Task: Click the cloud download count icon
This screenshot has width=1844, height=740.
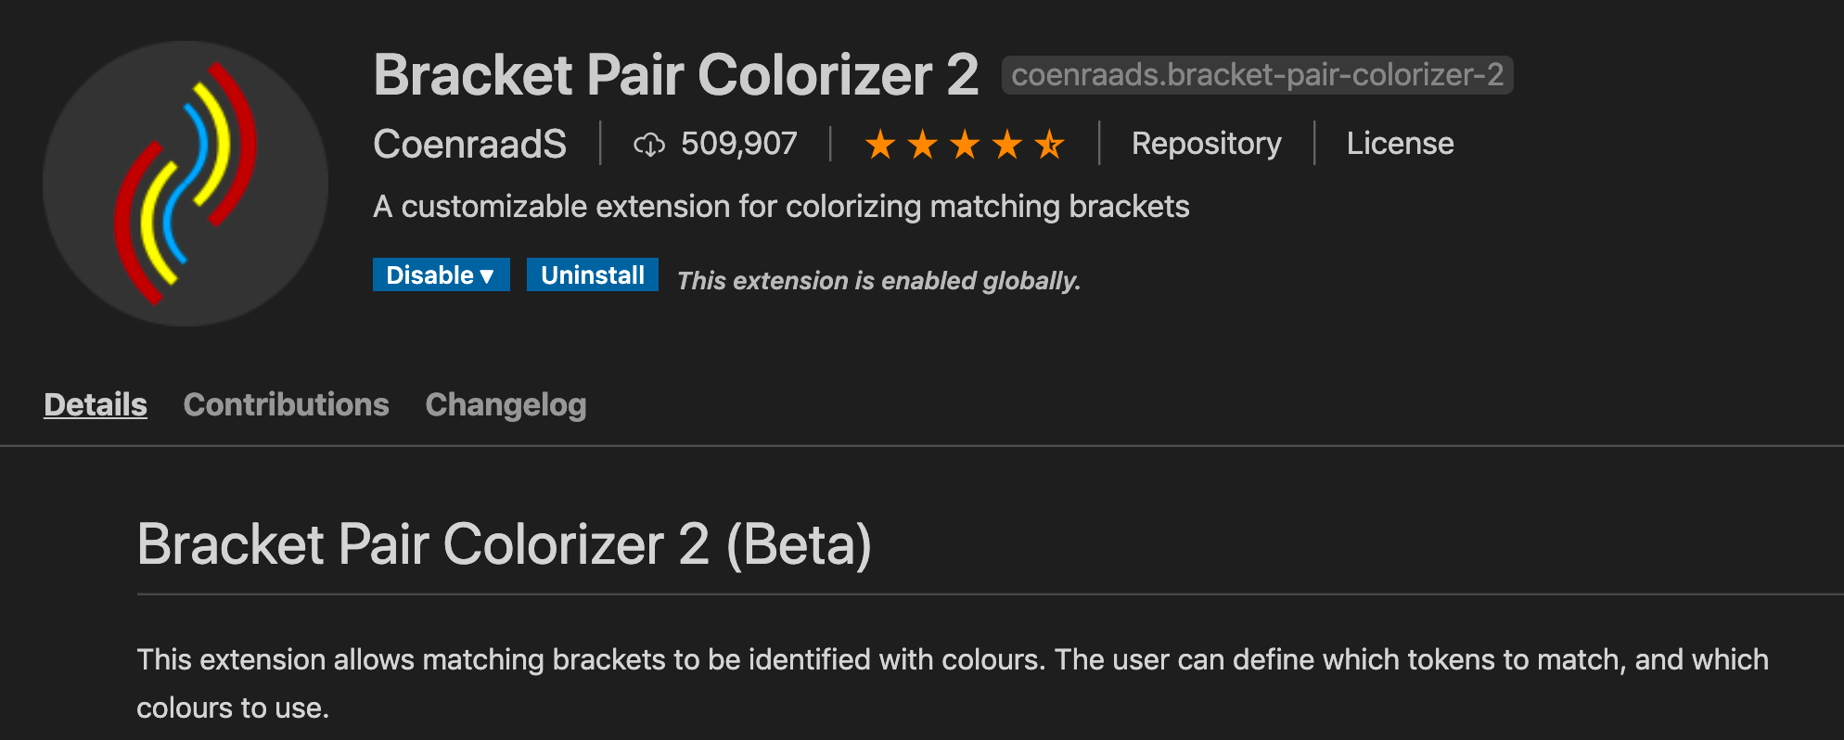Action: (649, 145)
